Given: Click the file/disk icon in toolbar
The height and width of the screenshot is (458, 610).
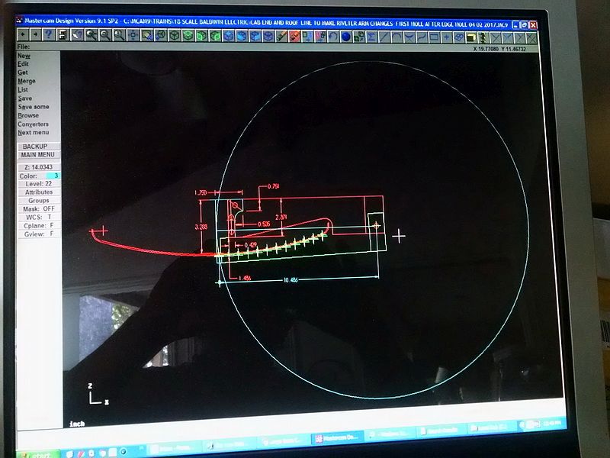Looking at the screenshot, I should (63, 35).
